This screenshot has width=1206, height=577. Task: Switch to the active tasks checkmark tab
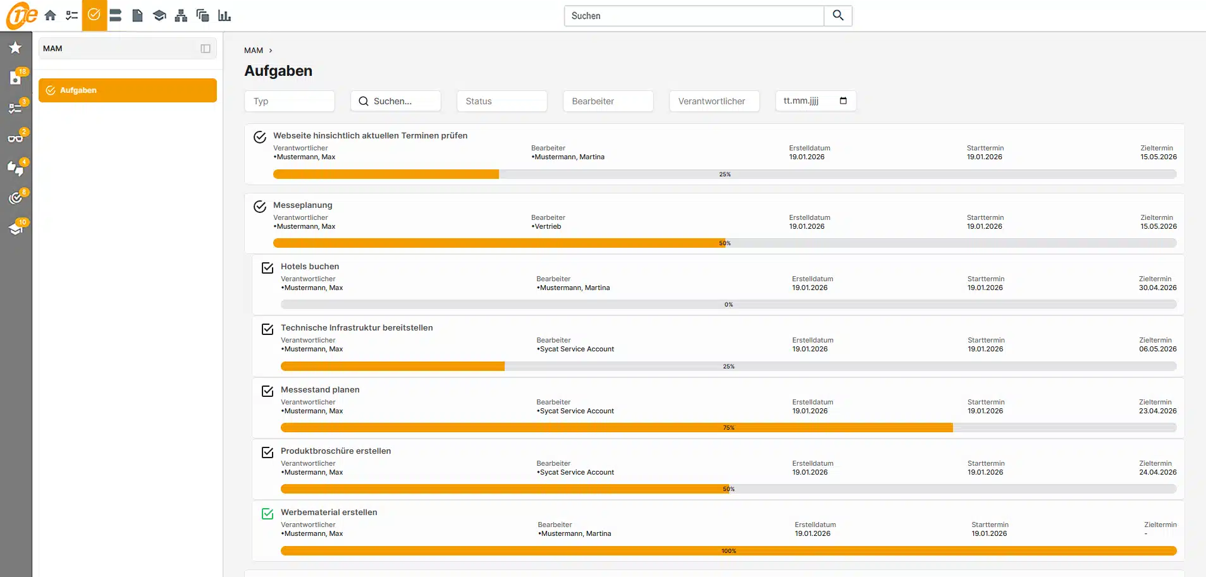tap(94, 16)
